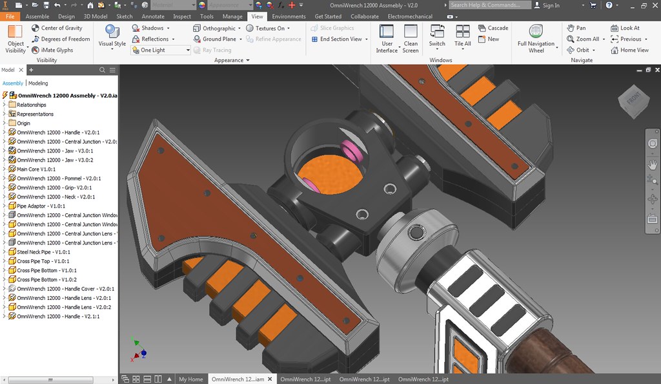Add a new browser panel with plus icon
661x384 pixels.
click(x=31, y=70)
